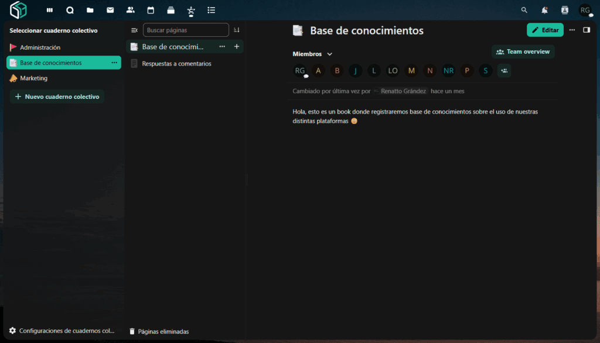Click the Editar button
The width and height of the screenshot is (600, 343).
(545, 30)
